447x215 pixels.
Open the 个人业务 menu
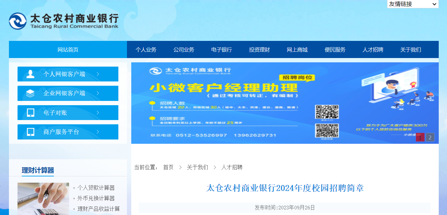[146, 50]
